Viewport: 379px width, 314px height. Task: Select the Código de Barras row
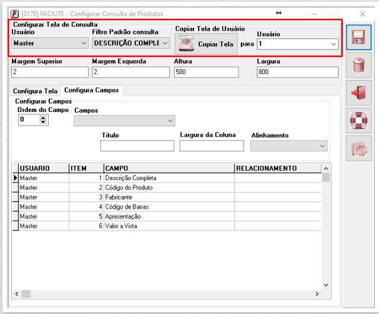pos(167,207)
